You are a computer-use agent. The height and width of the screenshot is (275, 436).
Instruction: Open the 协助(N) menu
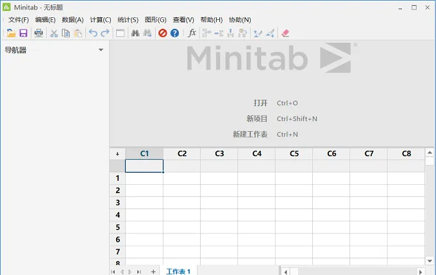coord(240,20)
